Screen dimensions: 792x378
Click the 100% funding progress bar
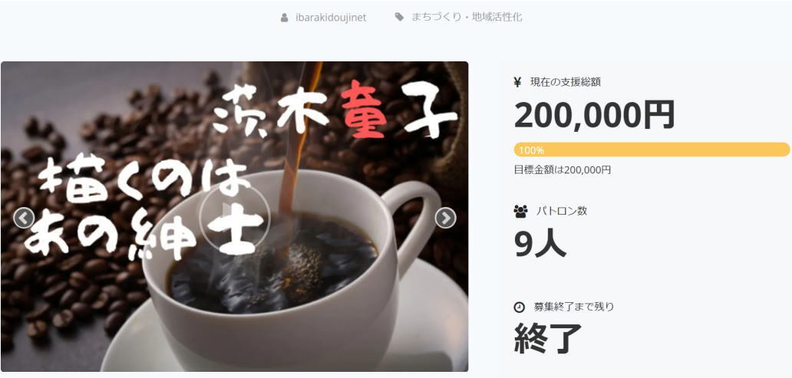652,150
